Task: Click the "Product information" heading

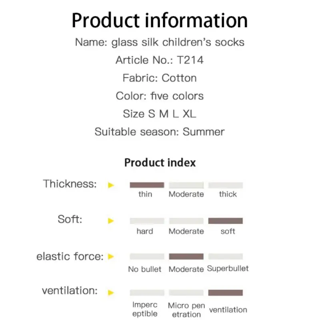Action: click(x=160, y=20)
